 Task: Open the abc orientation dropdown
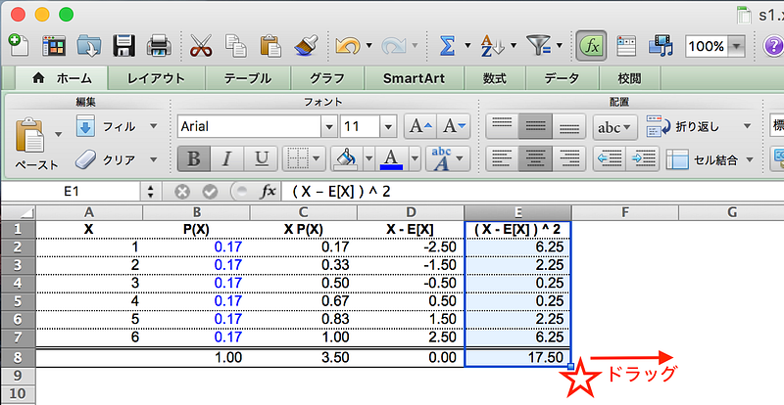615,127
